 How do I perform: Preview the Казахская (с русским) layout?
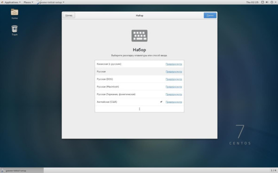point(174,64)
